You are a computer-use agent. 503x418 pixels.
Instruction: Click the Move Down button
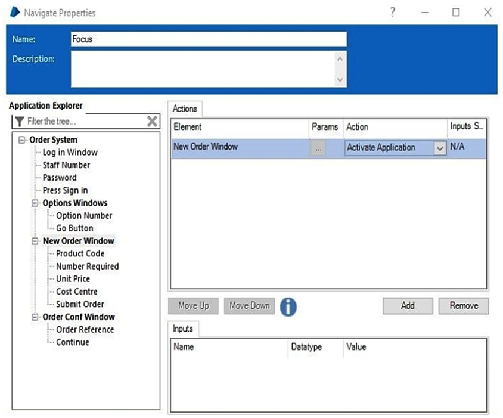point(249,306)
